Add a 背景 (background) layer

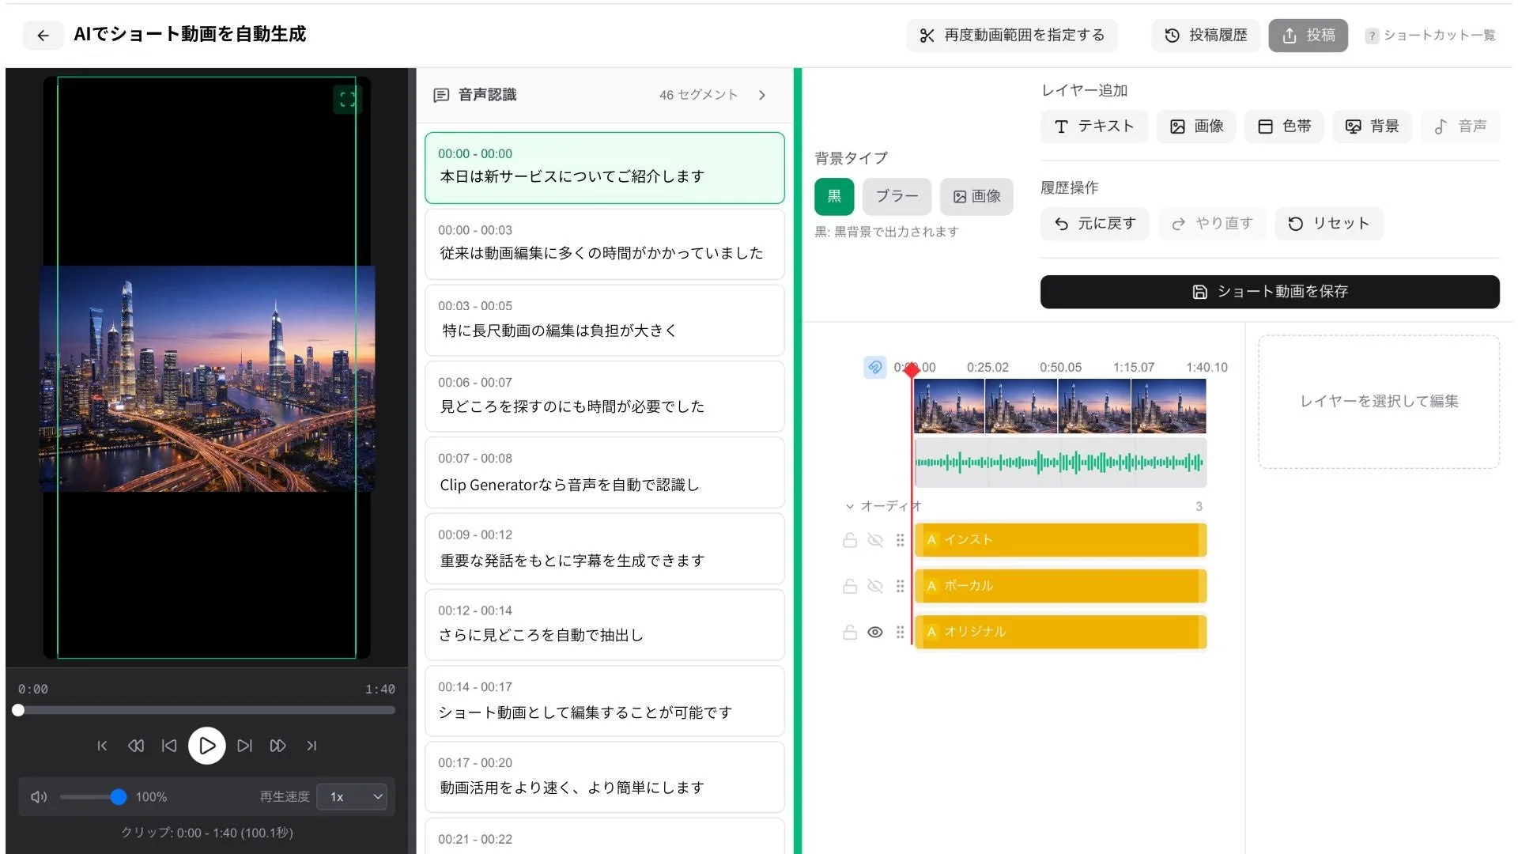pyautogui.click(x=1372, y=127)
